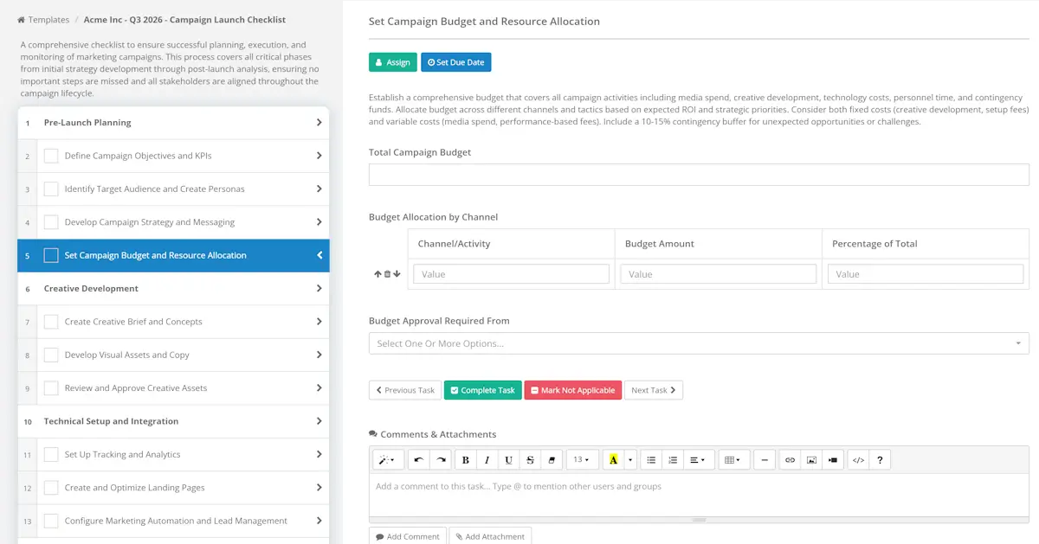Screen dimensions: 1039x544
Task: Open the table insert dropdown in the toolbar
Action: (733, 459)
